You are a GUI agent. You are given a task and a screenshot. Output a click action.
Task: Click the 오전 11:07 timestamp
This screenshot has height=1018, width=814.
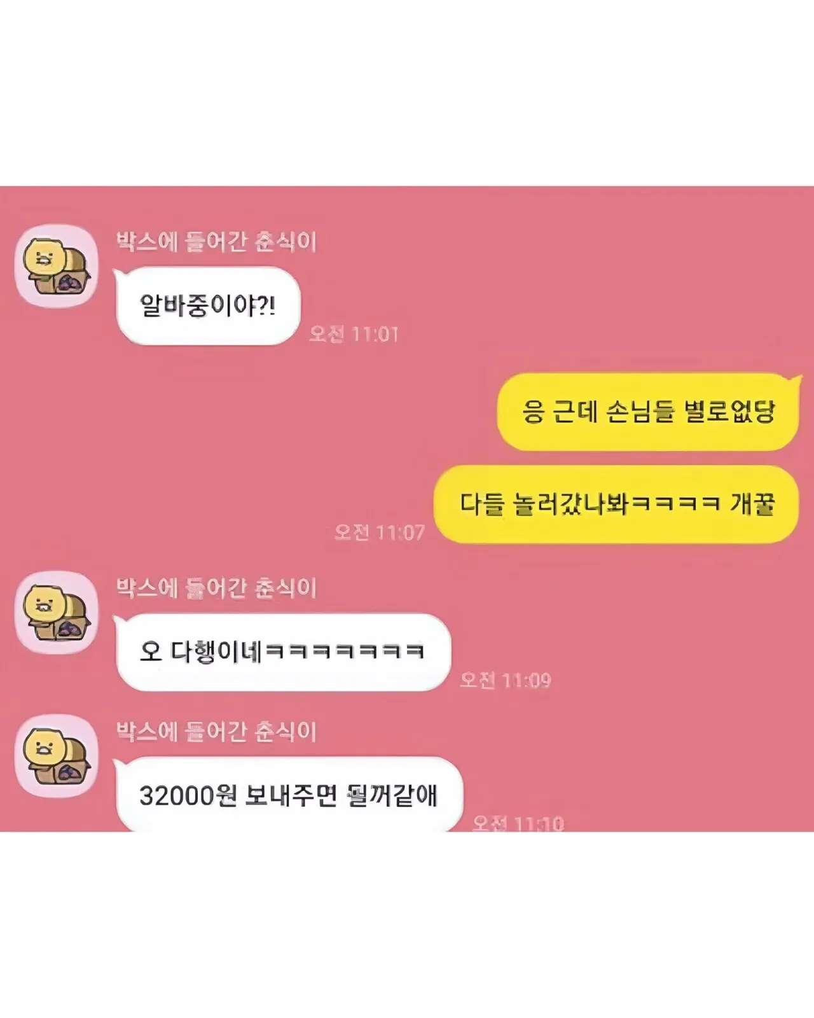click(380, 532)
